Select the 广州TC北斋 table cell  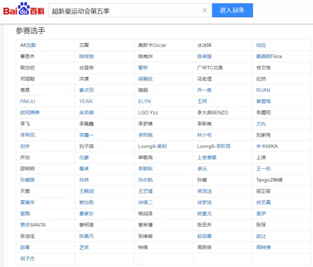[x=222, y=67]
